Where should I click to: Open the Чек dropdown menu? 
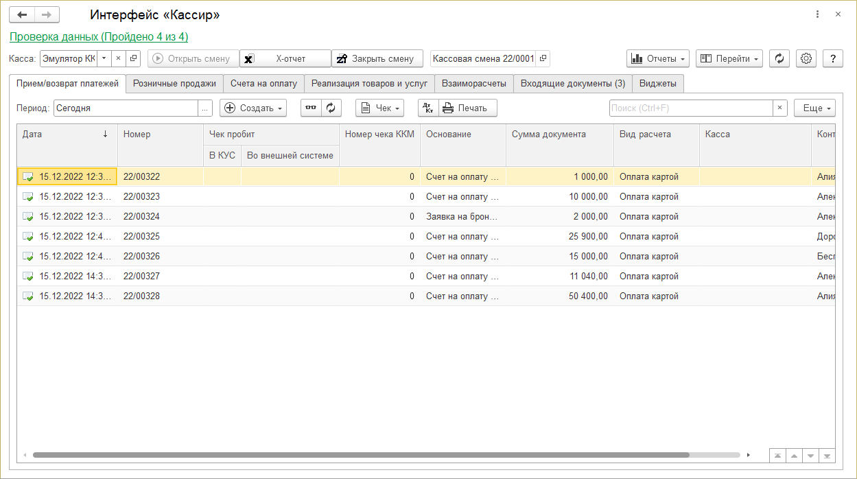click(x=379, y=108)
